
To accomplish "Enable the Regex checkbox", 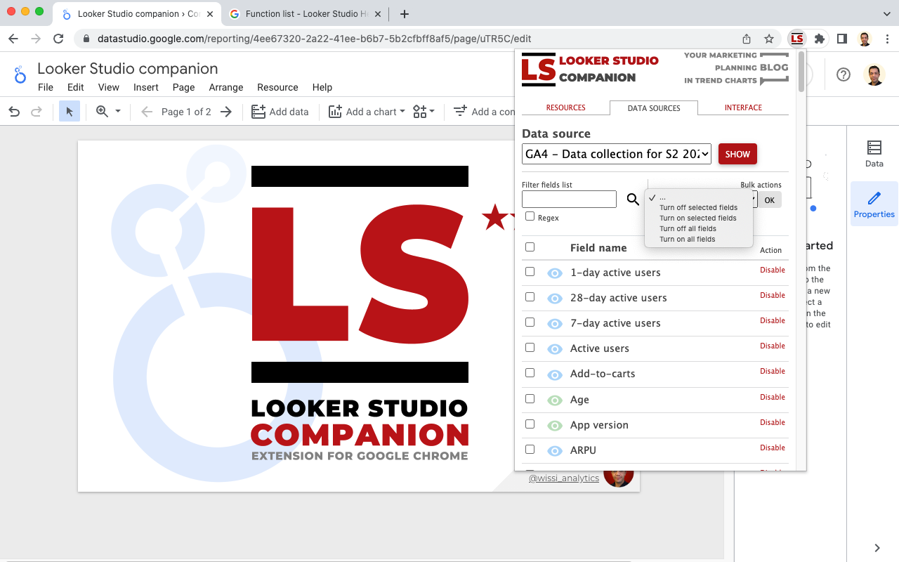I will point(530,216).
